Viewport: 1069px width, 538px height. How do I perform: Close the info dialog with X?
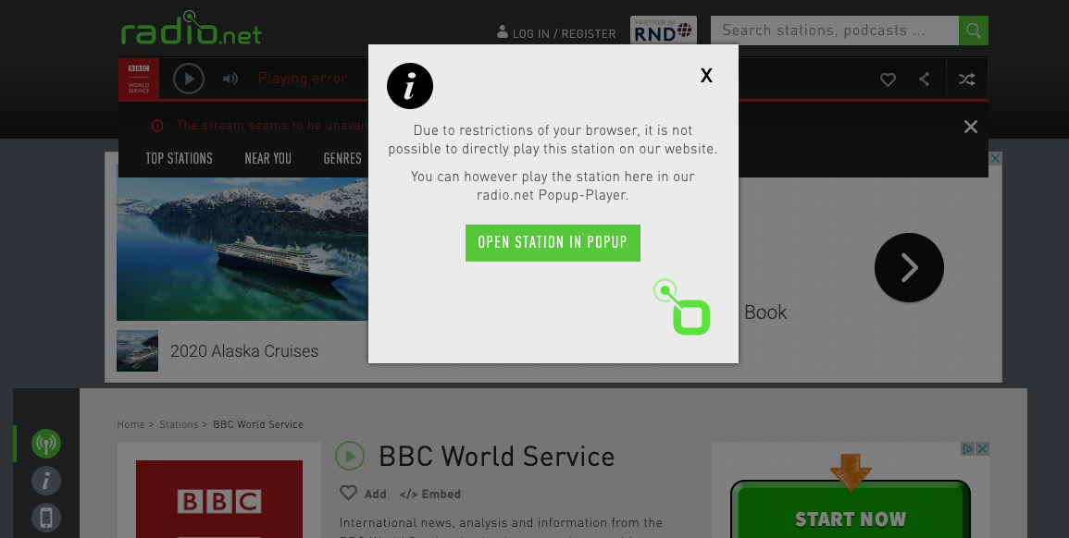coord(706,76)
